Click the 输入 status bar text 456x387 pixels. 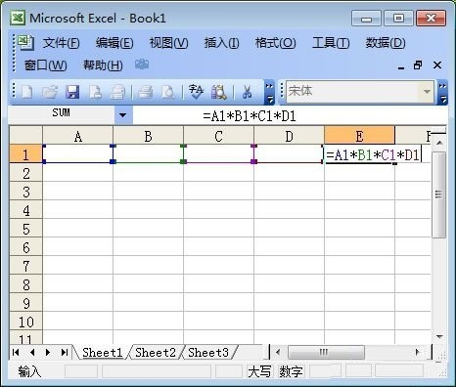[x=29, y=371]
